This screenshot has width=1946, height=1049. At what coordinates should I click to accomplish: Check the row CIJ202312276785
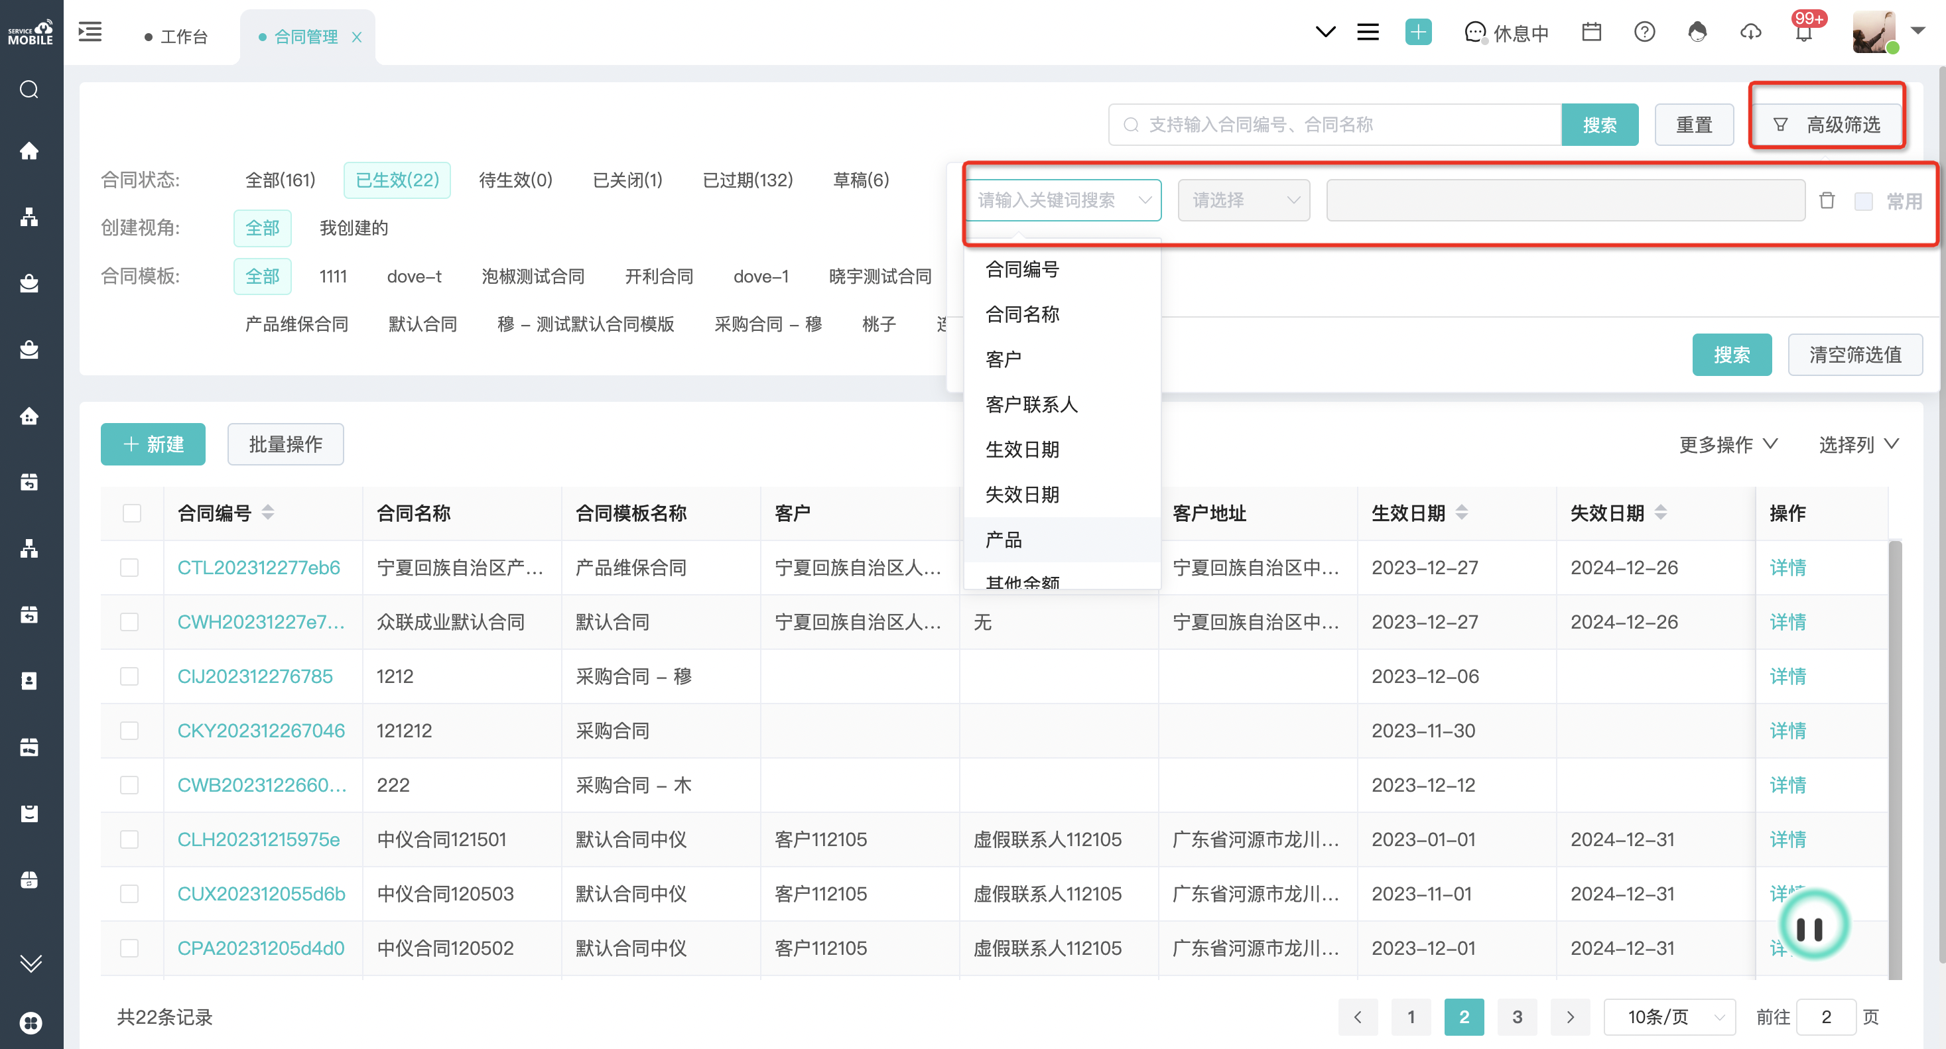[130, 676]
